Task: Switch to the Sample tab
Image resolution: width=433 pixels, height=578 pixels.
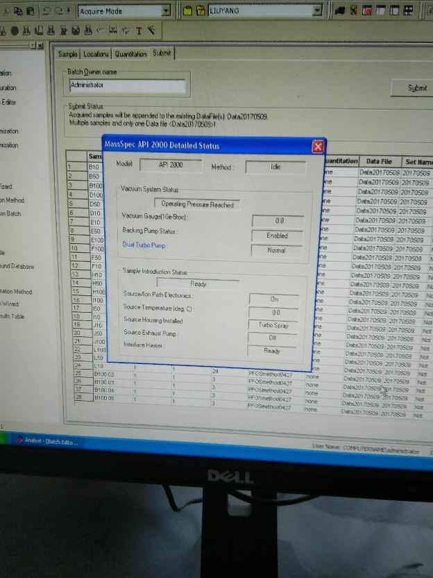Action: 68,54
